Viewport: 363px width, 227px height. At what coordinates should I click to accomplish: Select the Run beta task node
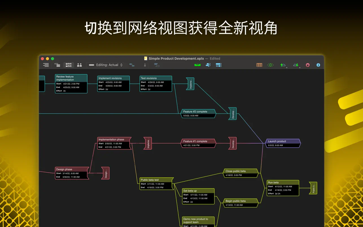(x=283, y=188)
